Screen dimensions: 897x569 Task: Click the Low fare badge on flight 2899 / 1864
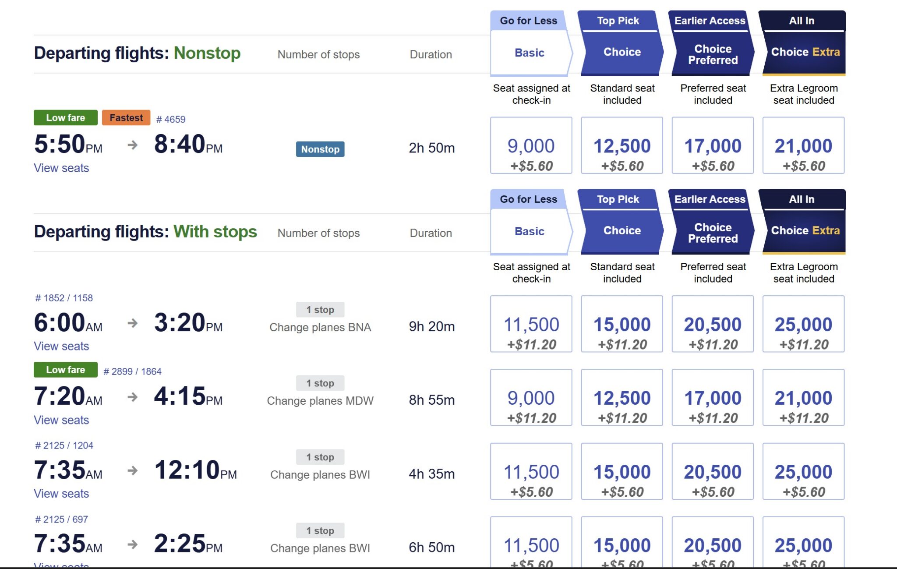click(66, 370)
